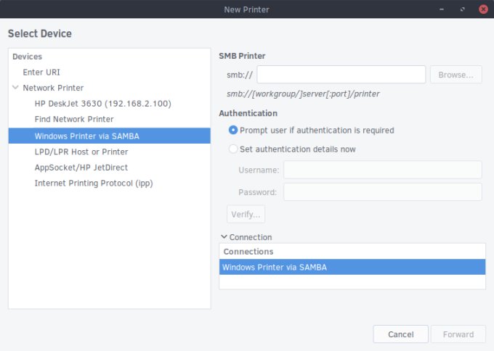Select Windows Printer via SAMBA device

pyautogui.click(x=86, y=136)
